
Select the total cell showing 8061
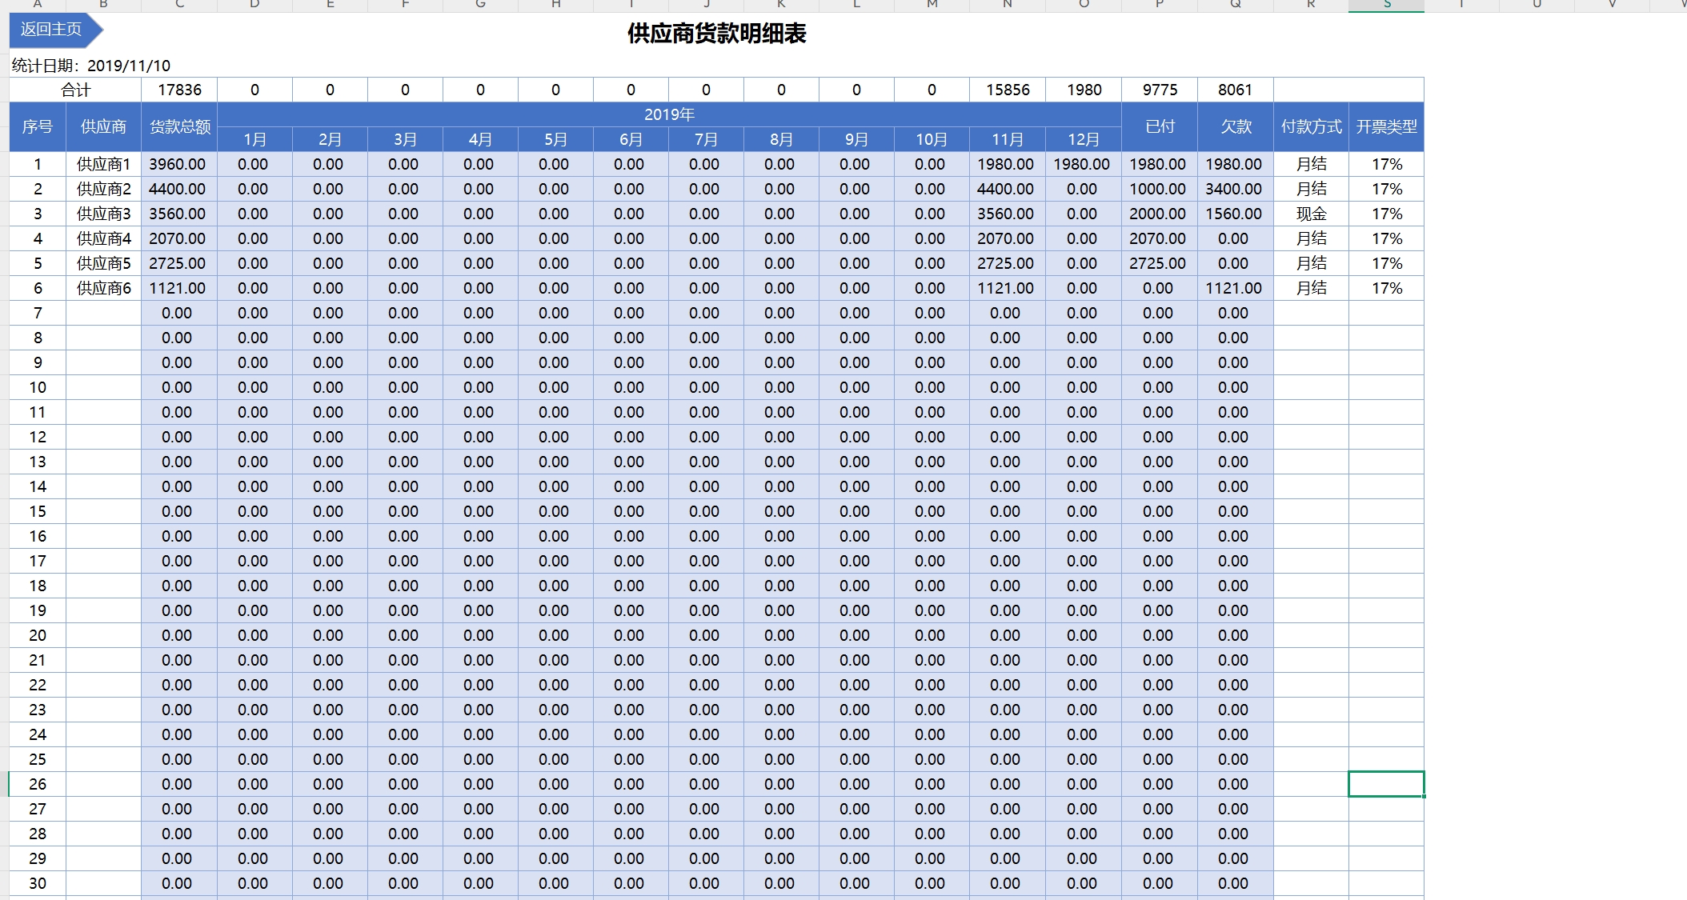tap(1235, 90)
